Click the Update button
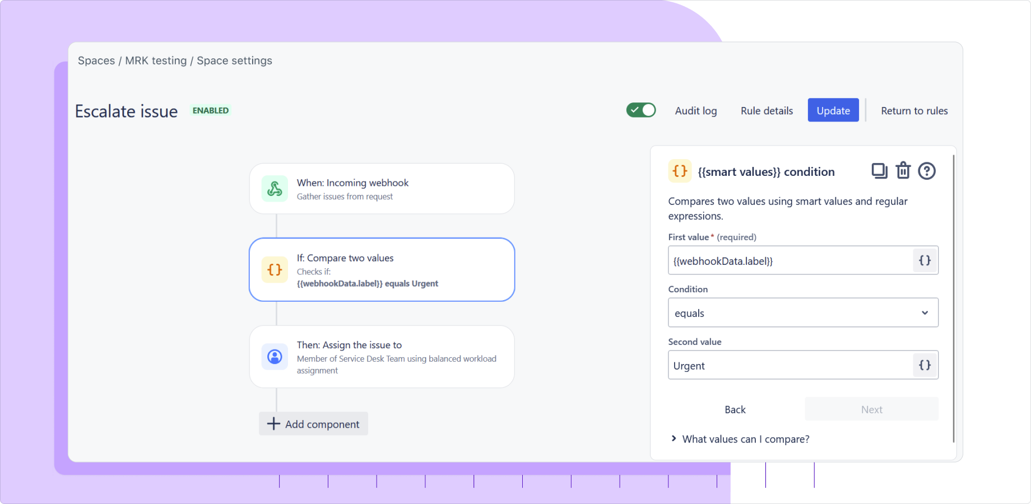The image size is (1031, 504). click(833, 110)
